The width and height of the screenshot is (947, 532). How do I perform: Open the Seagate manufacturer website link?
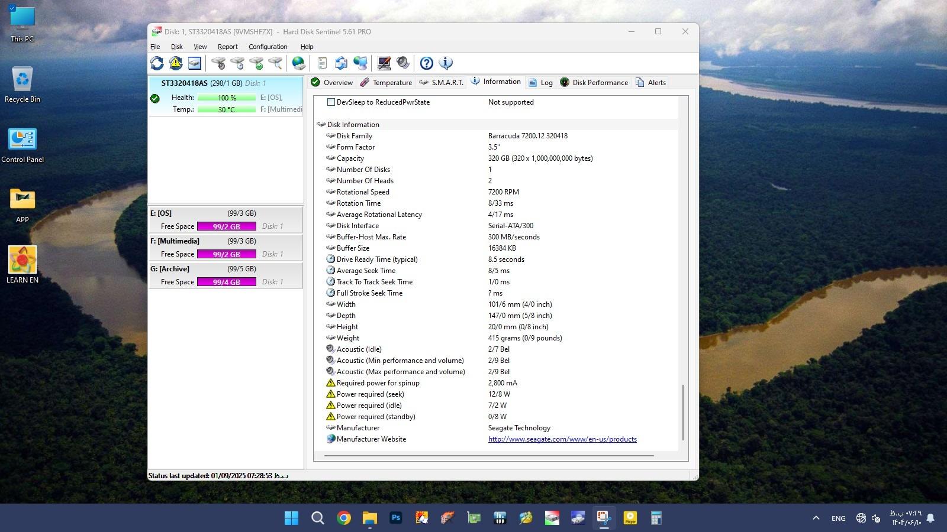[562, 439]
